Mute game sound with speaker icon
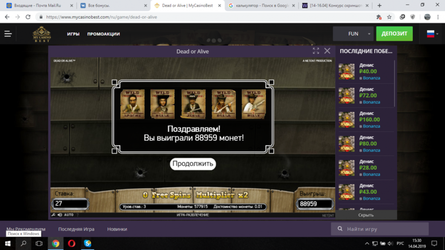The image size is (445, 250). [60, 215]
